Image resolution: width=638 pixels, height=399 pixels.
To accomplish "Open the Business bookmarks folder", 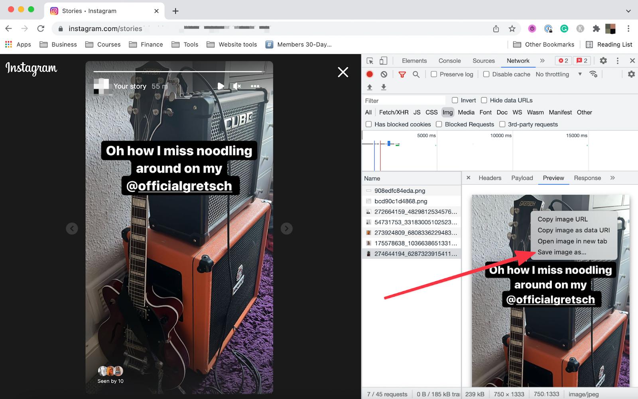I will 58,44.
